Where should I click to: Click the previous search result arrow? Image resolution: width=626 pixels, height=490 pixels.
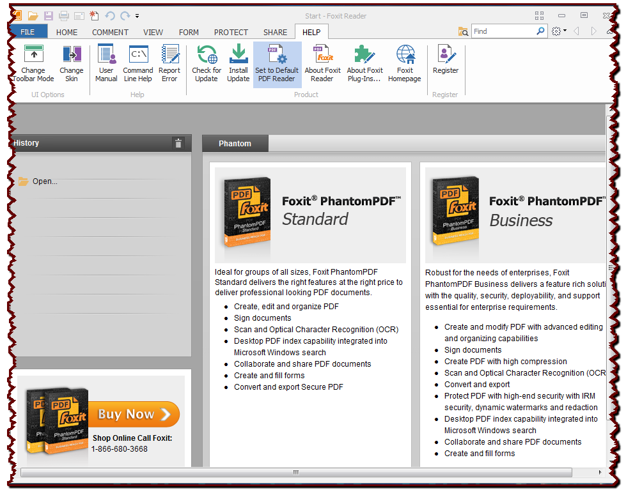click(577, 31)
